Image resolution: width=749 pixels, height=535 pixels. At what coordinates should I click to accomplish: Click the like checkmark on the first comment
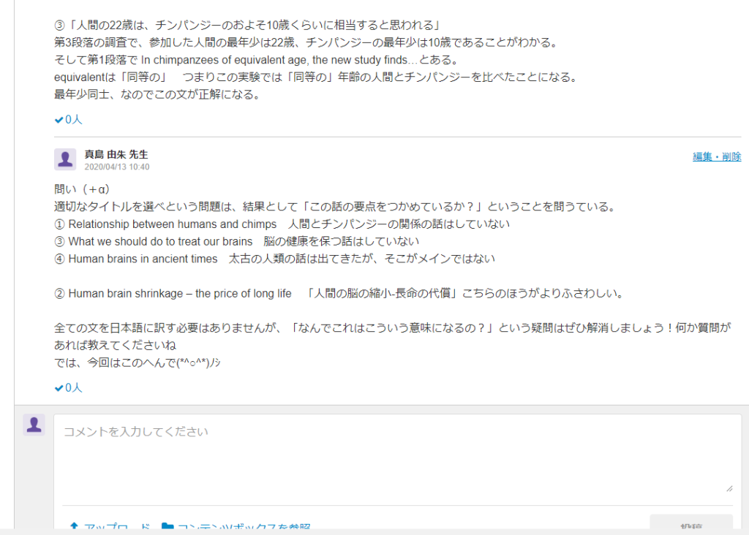pos(59,119)
